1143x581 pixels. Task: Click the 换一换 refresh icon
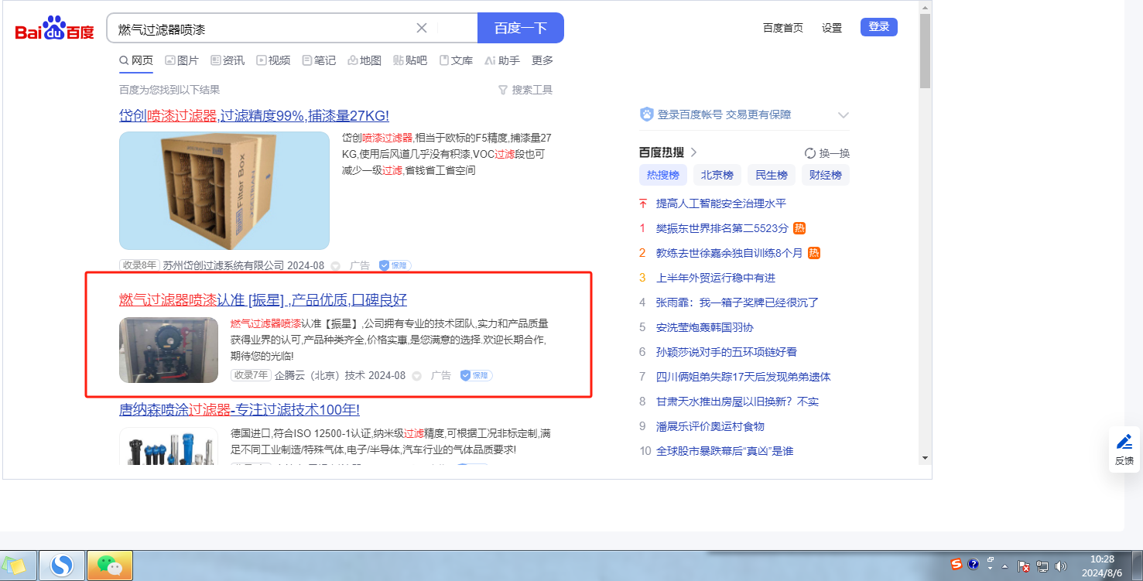point(810,153)
